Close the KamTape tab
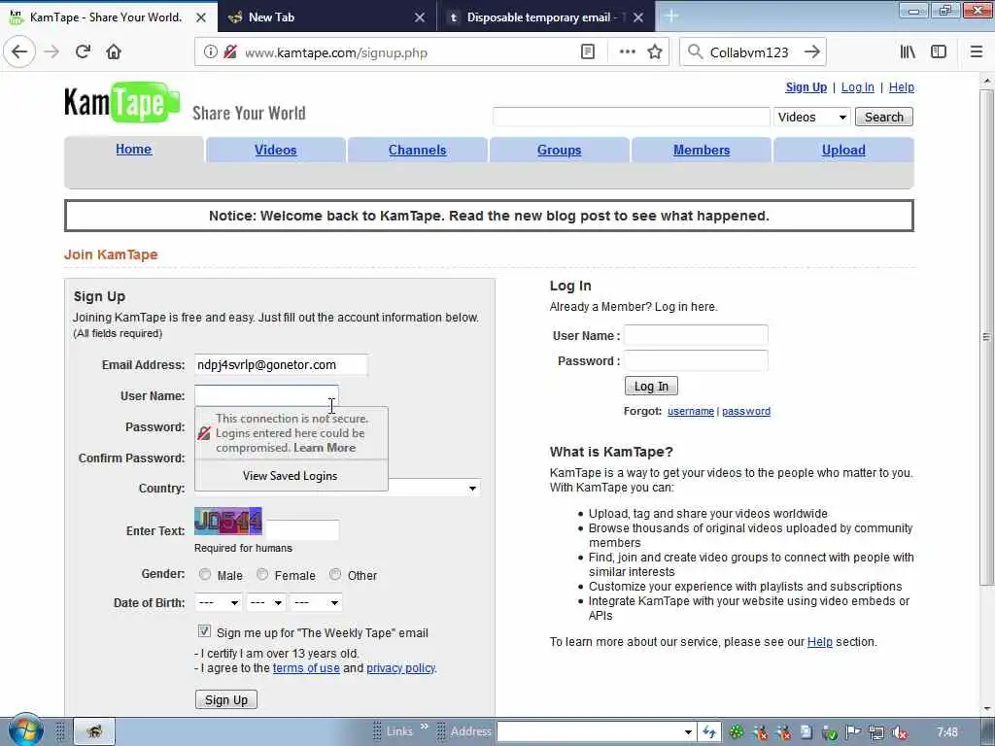 click(200, 17)
